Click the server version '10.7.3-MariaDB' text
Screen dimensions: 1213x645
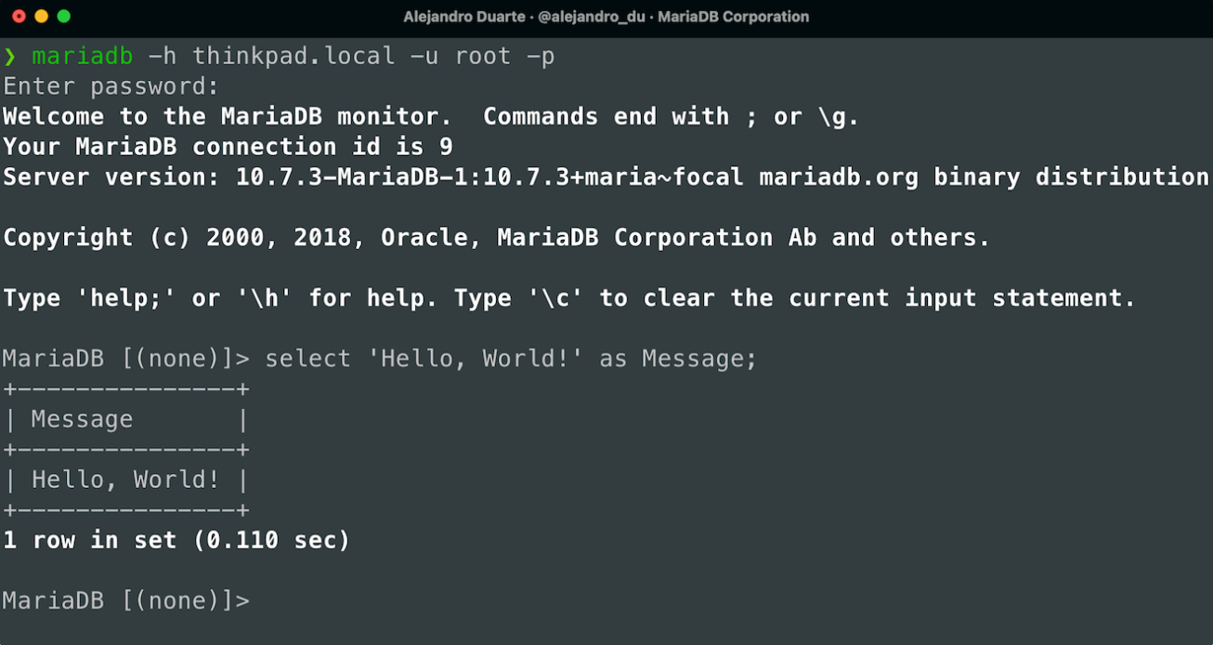point(337,177)
